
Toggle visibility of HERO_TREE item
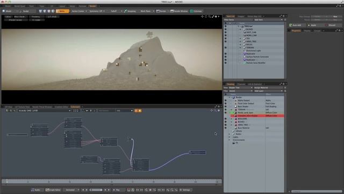(225, 41)
